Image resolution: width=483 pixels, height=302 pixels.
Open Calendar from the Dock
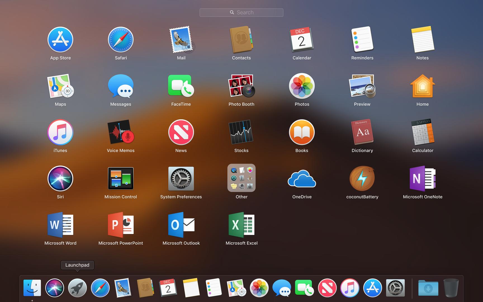point(168,288)
